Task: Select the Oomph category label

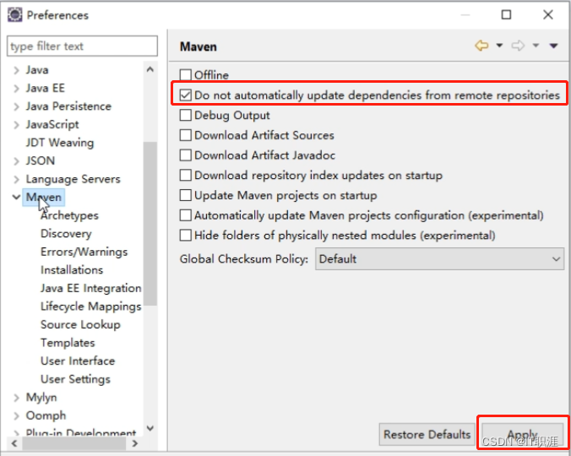Action: pyautogui.click(x=46, y=415)
